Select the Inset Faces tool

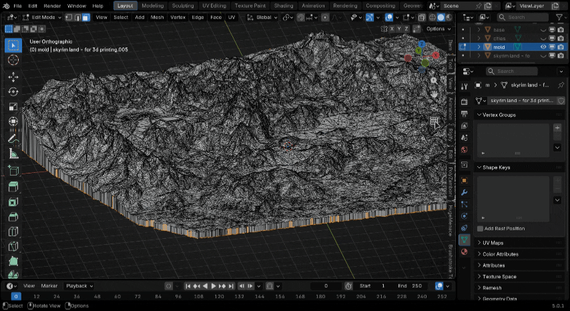tap(13, 202)
